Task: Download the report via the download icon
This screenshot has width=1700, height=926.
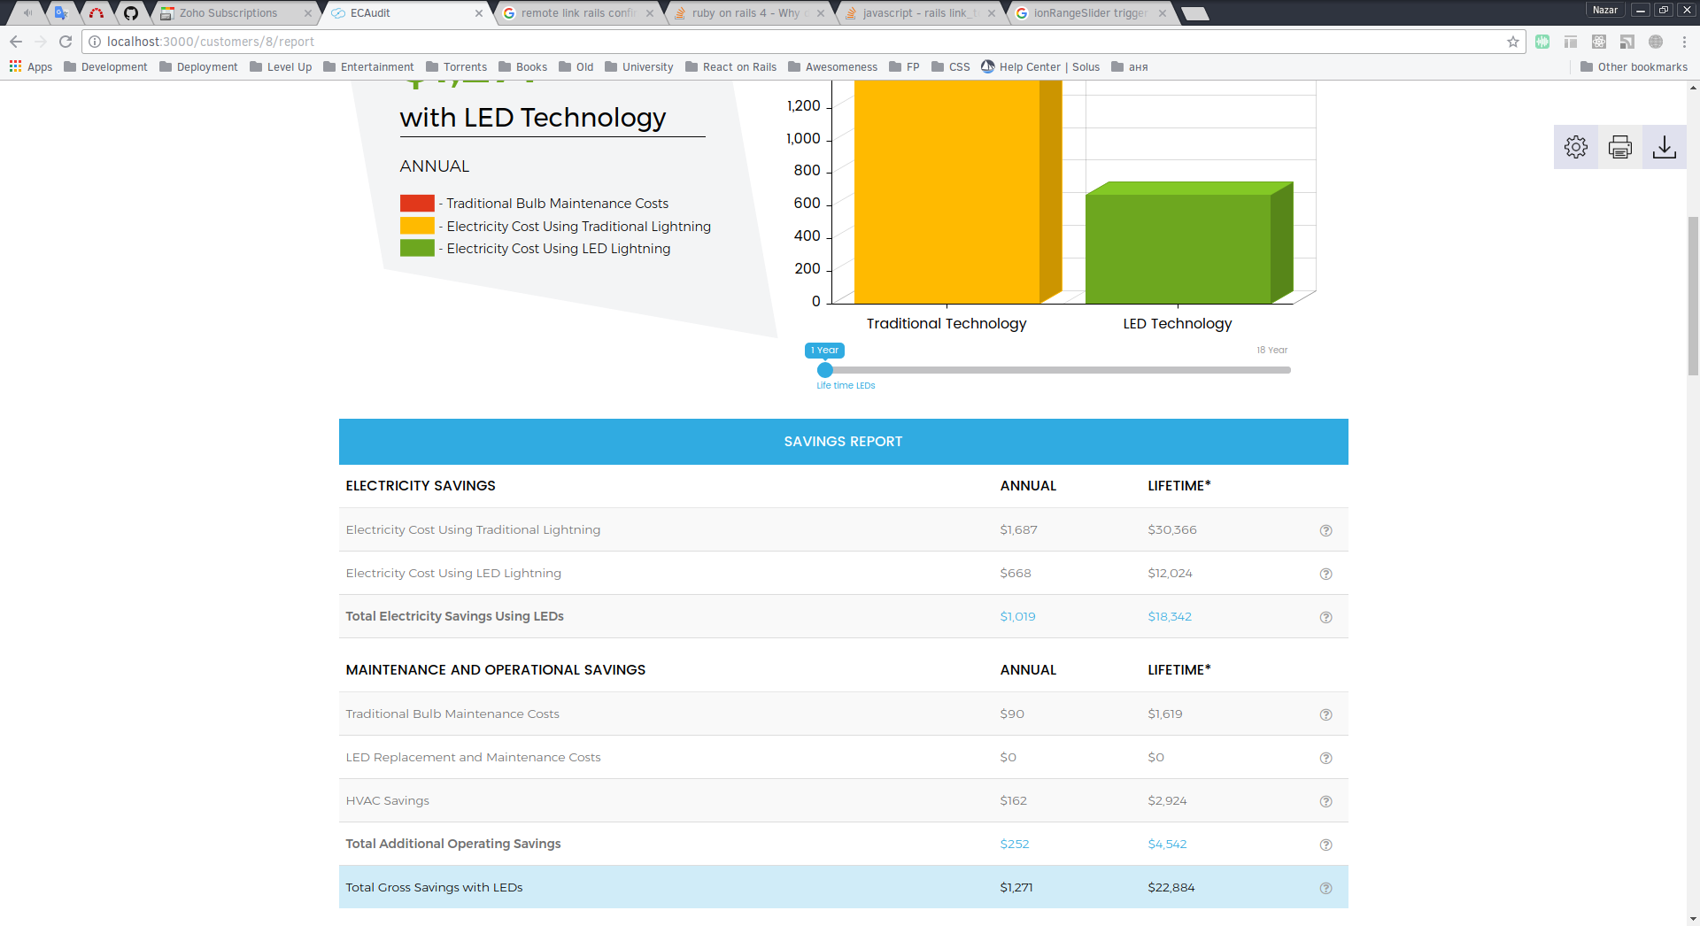Action: (1664, 147)
